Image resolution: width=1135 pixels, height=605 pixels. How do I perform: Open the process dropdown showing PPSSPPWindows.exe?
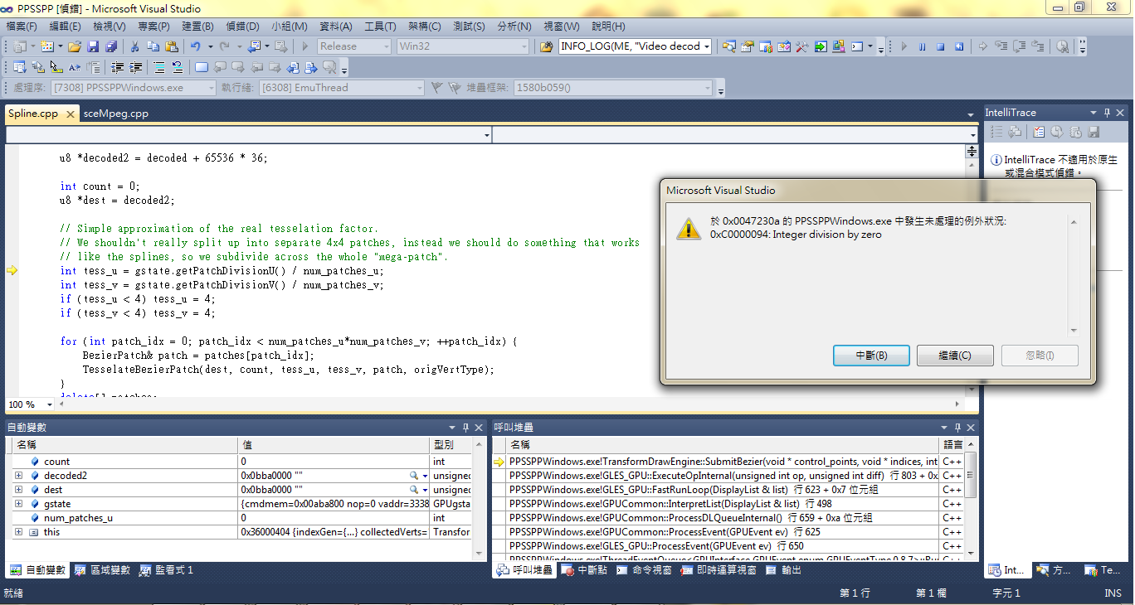coord(134,87)
